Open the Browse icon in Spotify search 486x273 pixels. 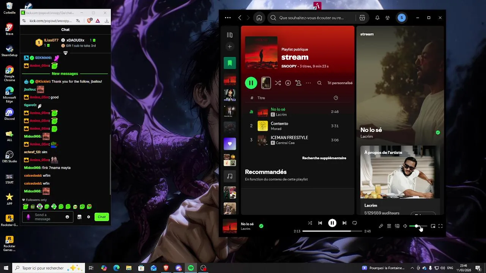coord(362,18)
